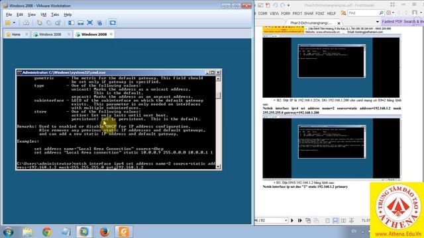Select facing pages view in Foxit
This screenshot has height=238, width=424.
pyautogui.click(x=343, y=220)
